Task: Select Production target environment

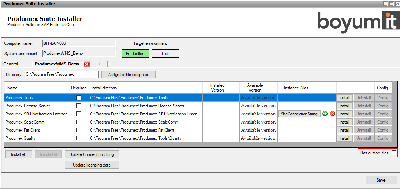Action: (x=135, y=54)
